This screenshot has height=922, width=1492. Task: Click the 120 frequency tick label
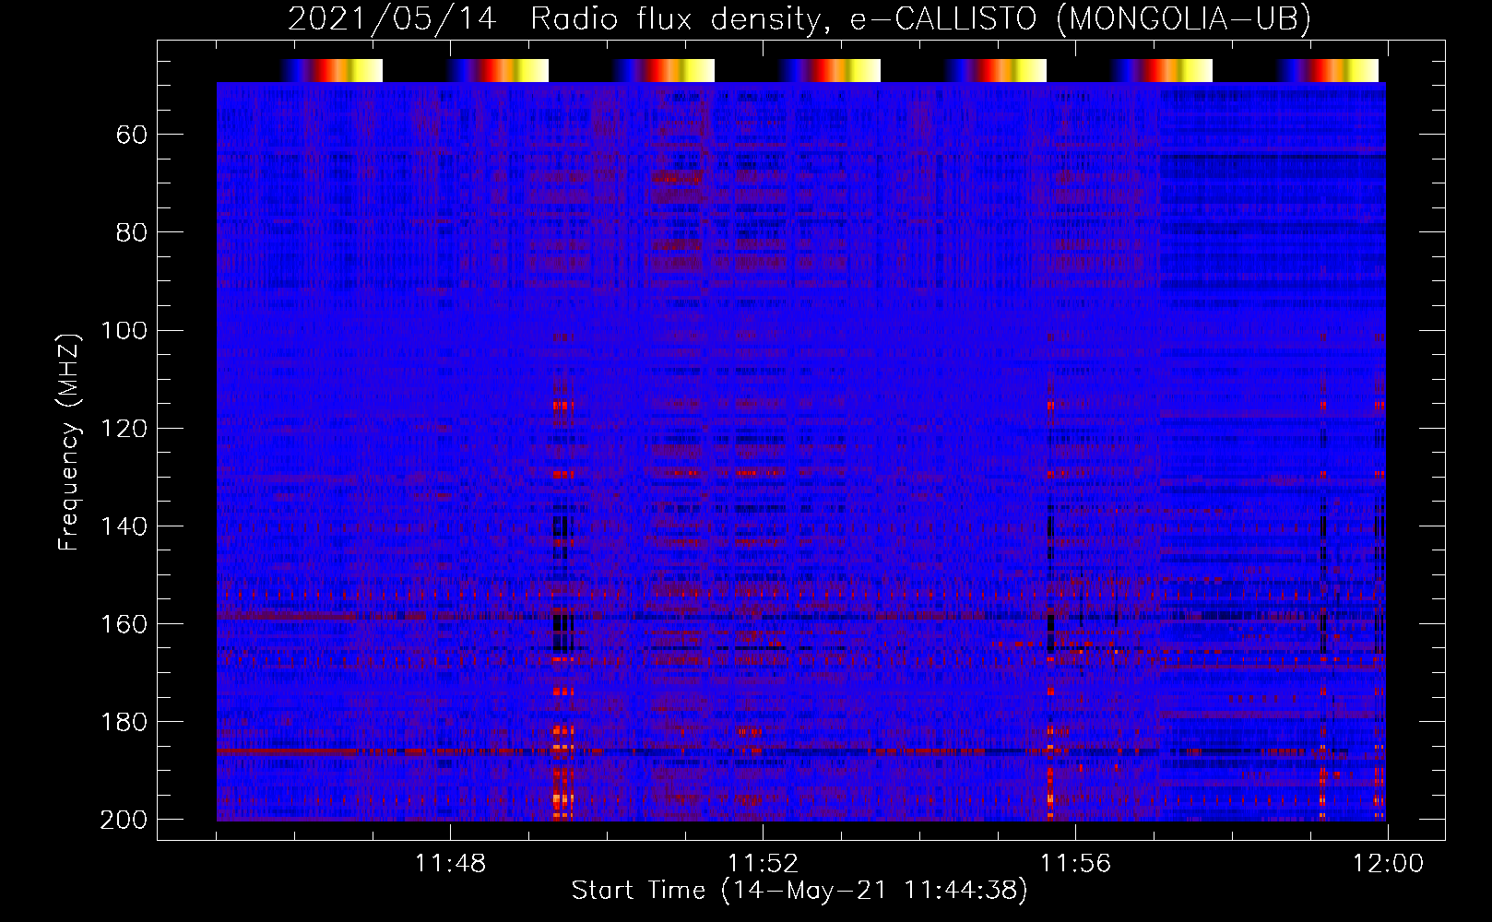point(124,429)
